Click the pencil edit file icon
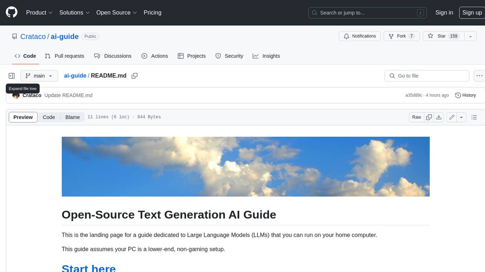This screenshot has width=485, height=272. click(452, 117)
